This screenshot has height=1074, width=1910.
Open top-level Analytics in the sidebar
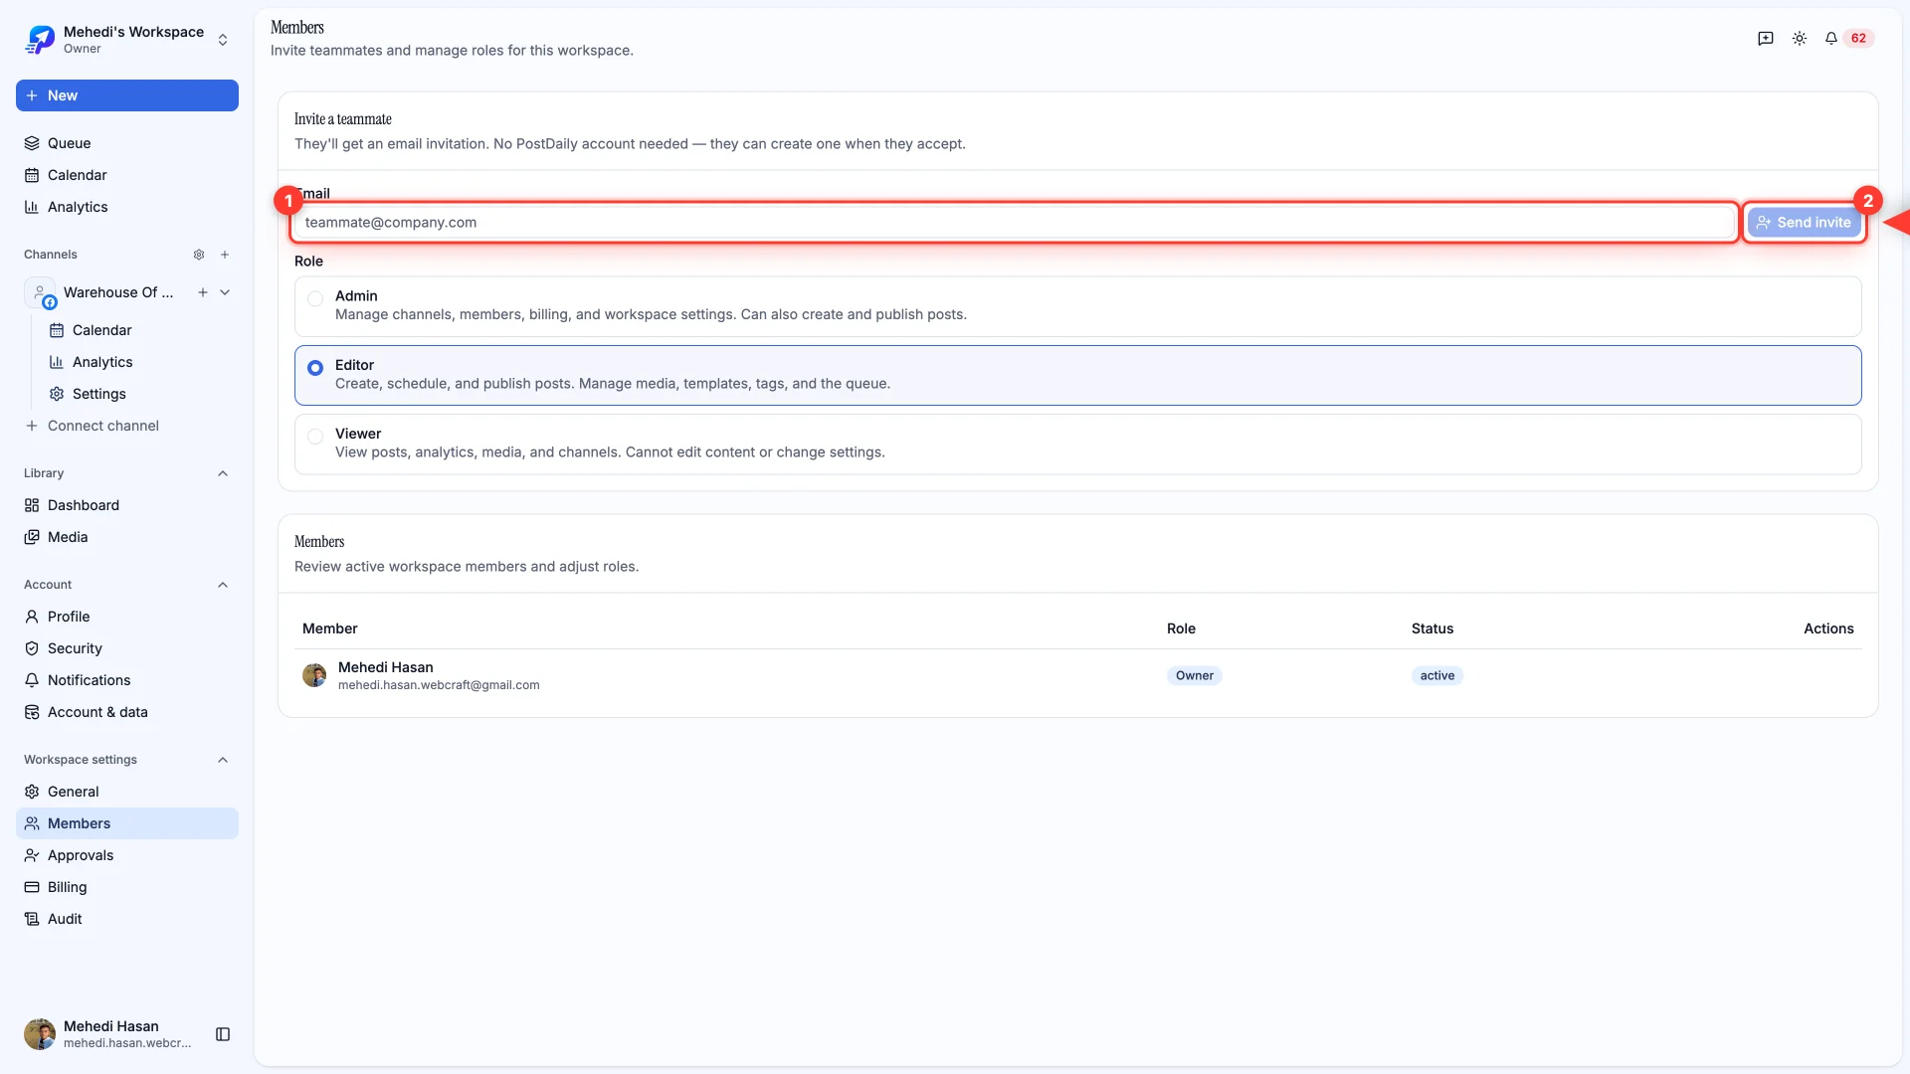(x=127, y=207)
